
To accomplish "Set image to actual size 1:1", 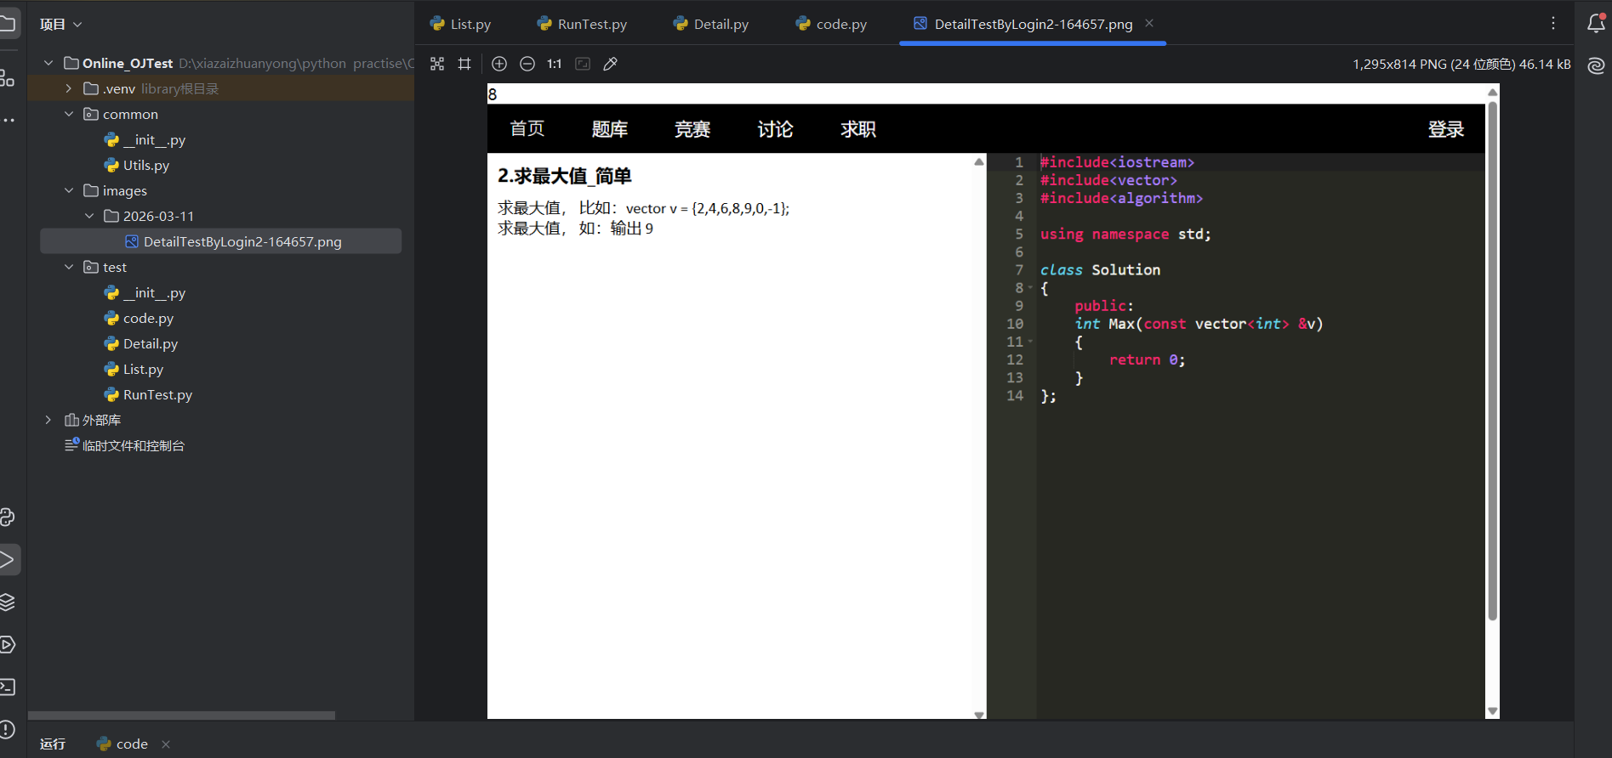I will click(555, 64).
